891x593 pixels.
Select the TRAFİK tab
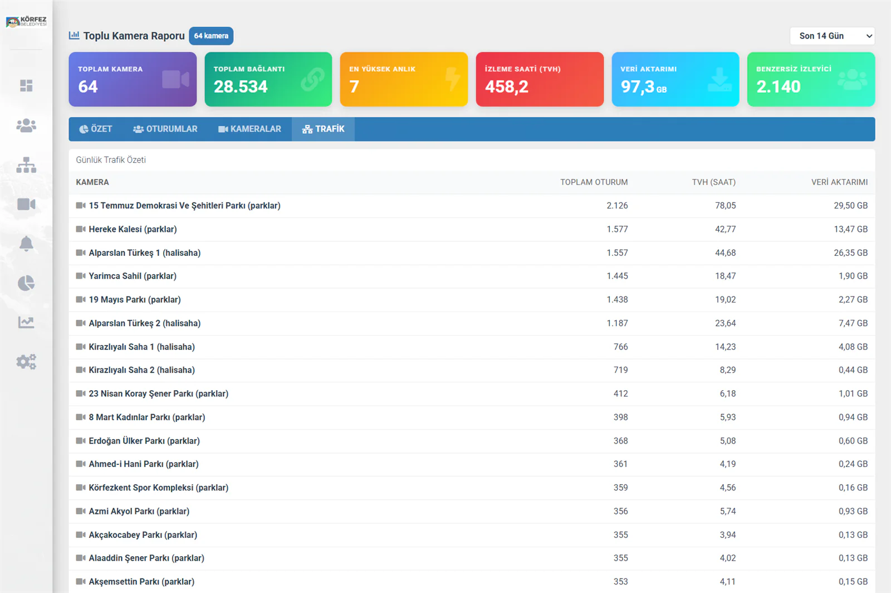(323, 129)
